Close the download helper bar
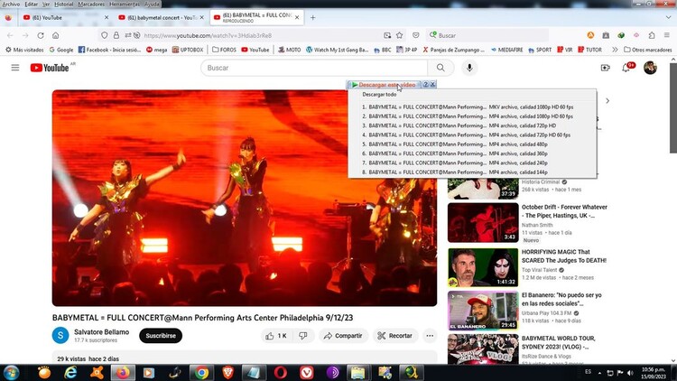 tap(432, 85)
